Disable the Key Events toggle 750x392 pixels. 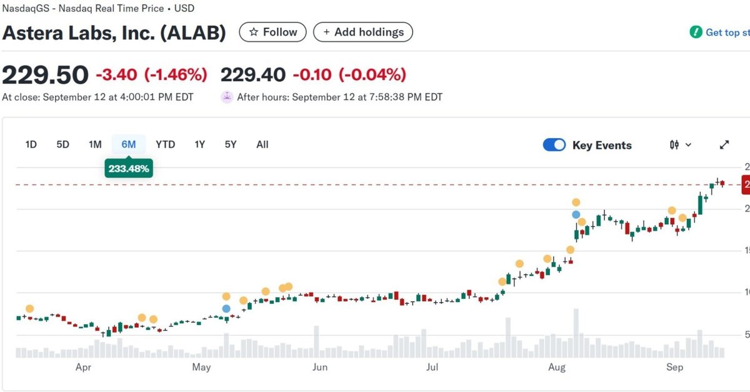point(554,144)
